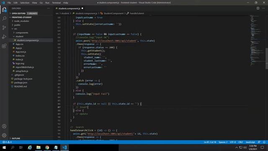The image size is (268, 151).
Task: Change the CRLF end-of-line setting
Action: (240, 142)
